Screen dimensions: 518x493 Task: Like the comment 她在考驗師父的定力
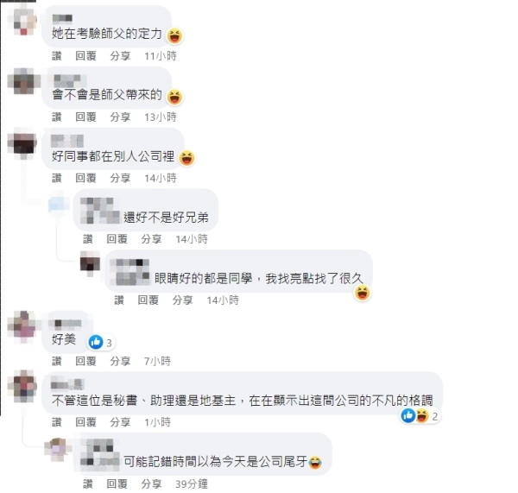tap(57, 56)
